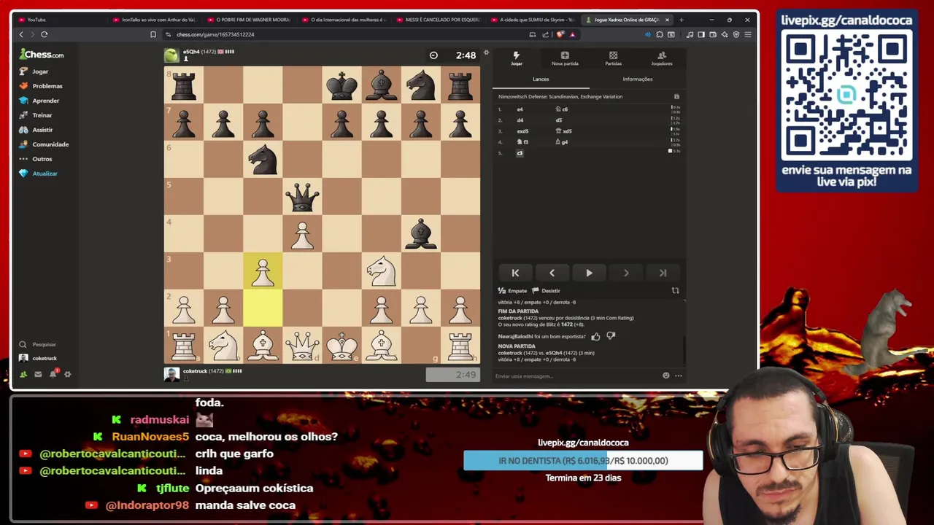Click the black bishop on g4
This screenshot has width=934, height=525.
[x=420, y=234]
